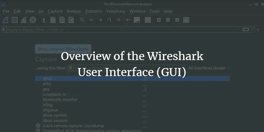Open the Telephony menu
The image size is (264, 132).
pos(116,11)
